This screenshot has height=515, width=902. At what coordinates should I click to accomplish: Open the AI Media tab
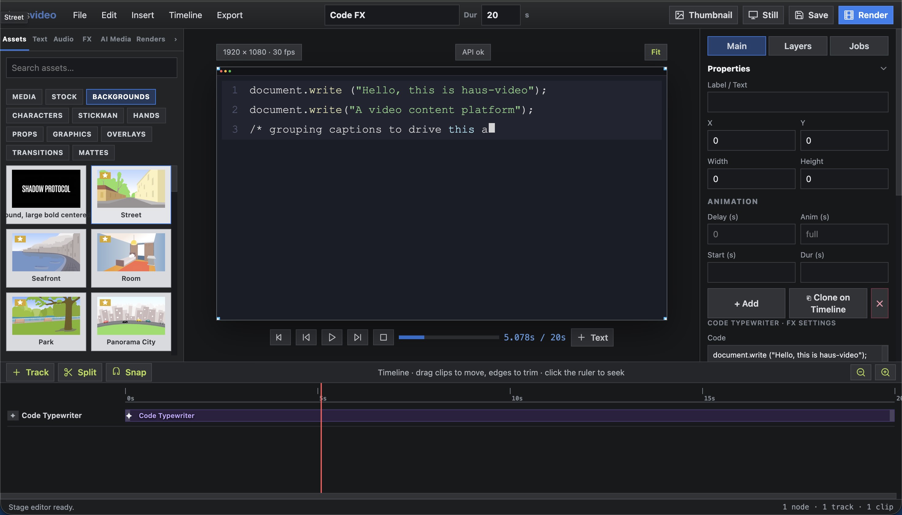click(116, 39)
